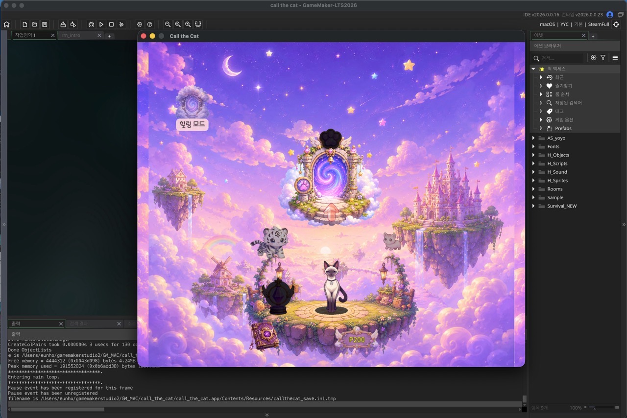
Task: Click the paw medallion beside the portal
Action: (304, 186)
